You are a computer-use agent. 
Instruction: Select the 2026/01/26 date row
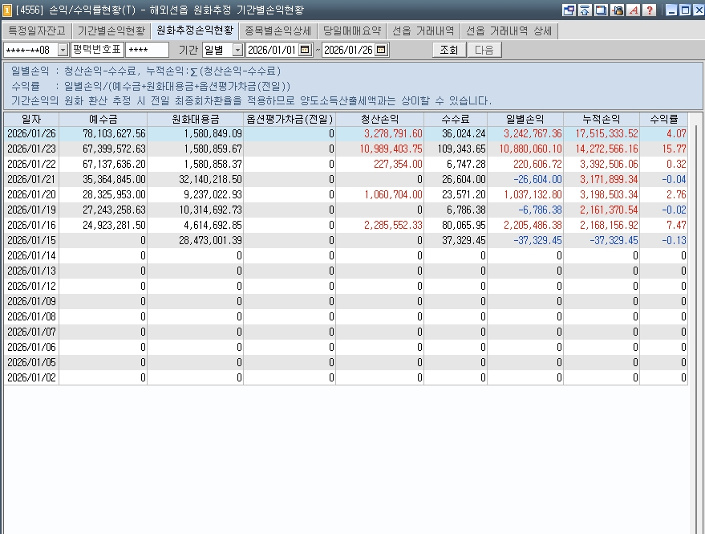point(346,134)
